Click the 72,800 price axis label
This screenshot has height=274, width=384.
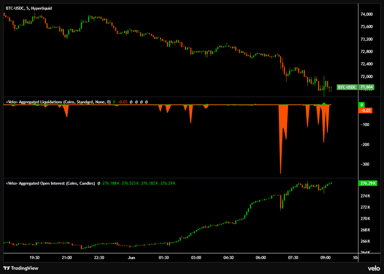click(366, 52)
